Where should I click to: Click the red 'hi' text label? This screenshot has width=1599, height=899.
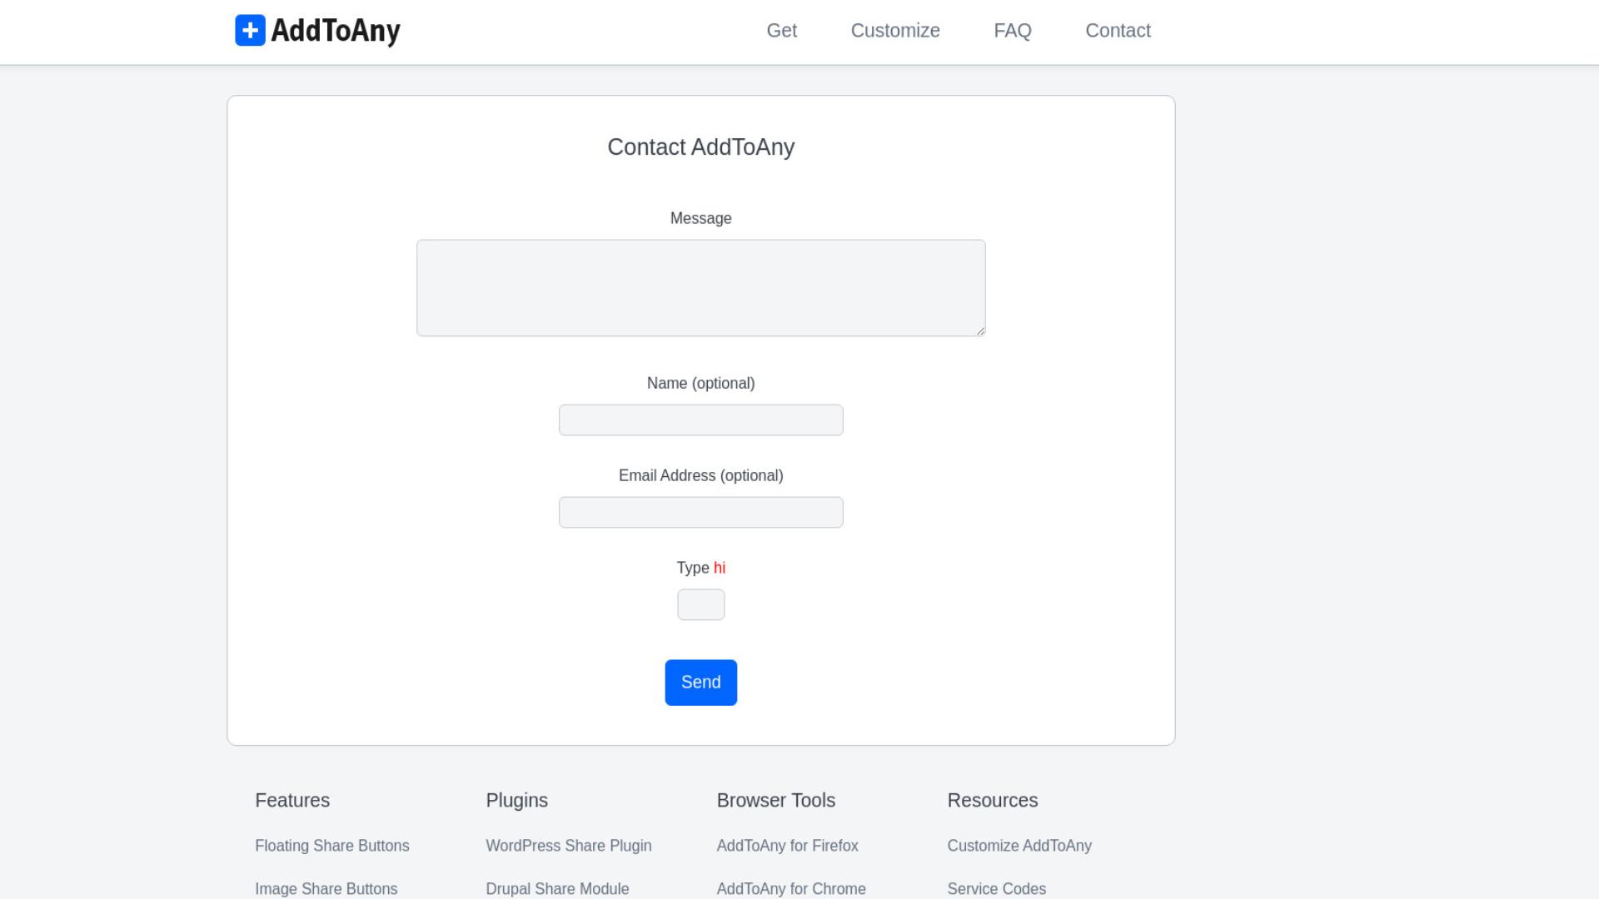[720, 568]
